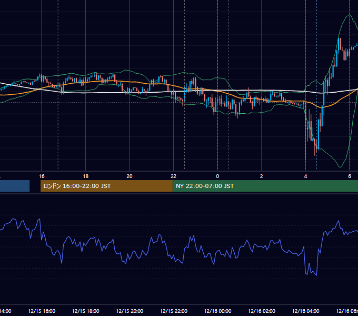Click hour label 2 on the chart axis
Screen dimensions: 358x316
(262, 176)
